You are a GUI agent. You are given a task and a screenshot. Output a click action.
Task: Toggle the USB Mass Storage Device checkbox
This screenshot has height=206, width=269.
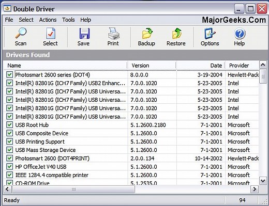tap(9, 150)
